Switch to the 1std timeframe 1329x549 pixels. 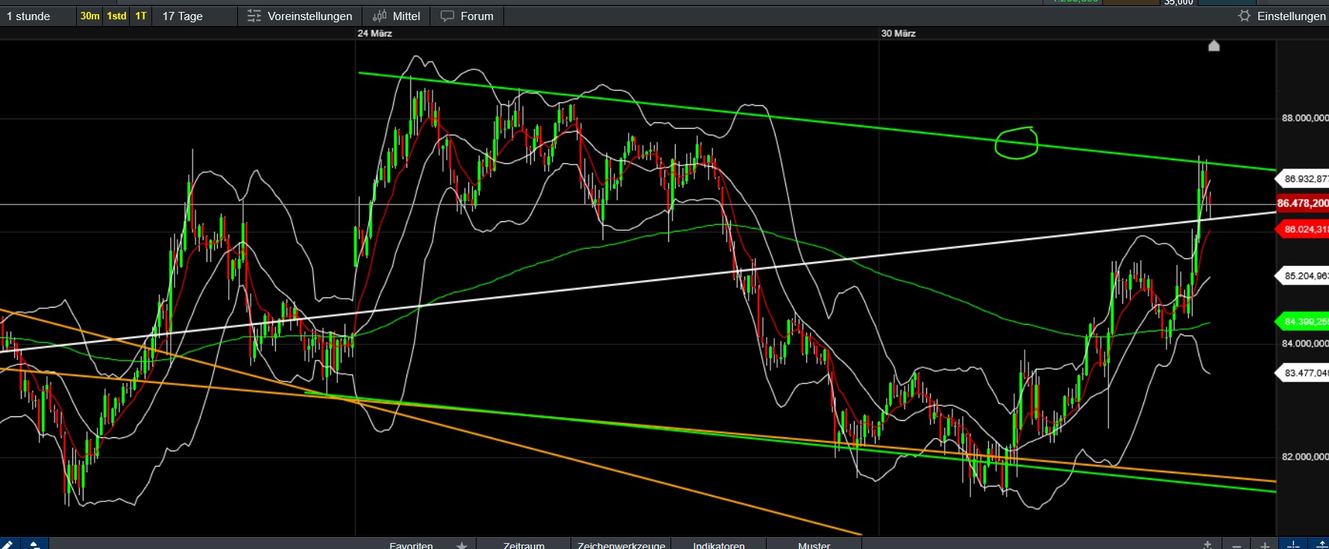[x=116, y=16]
